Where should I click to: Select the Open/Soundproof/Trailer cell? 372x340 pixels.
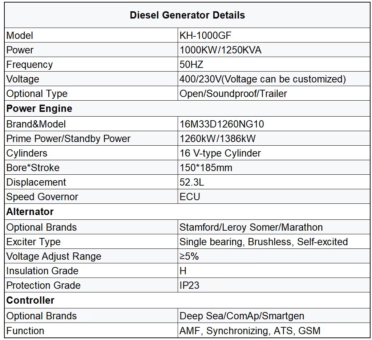click(274, 93)
